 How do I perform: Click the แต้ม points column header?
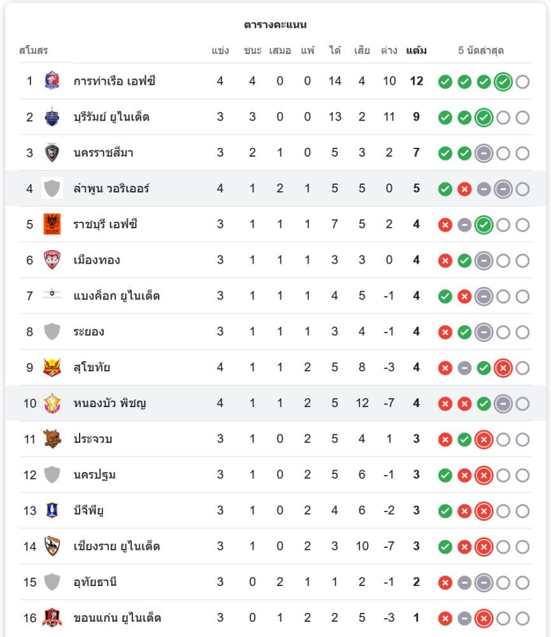tap(416, 50)
